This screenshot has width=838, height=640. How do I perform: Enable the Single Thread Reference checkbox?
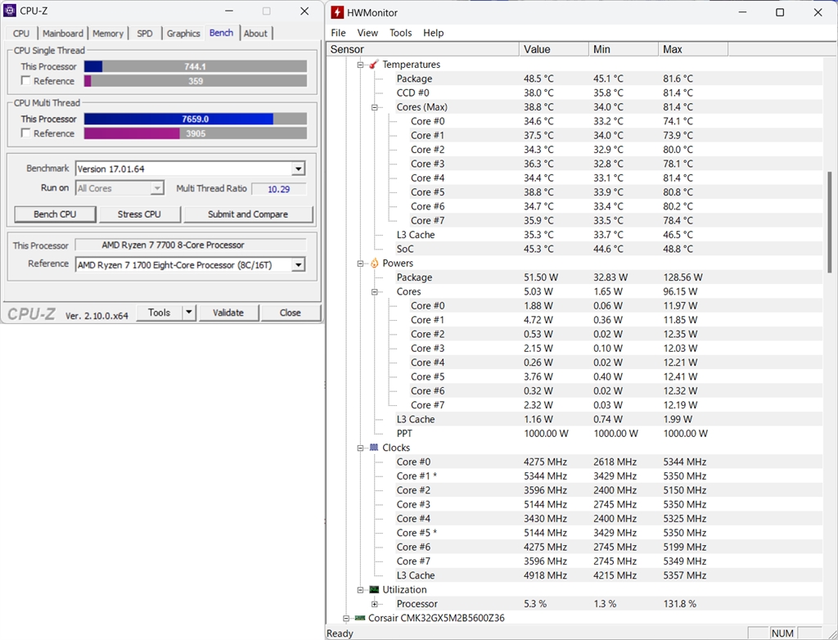26,81
